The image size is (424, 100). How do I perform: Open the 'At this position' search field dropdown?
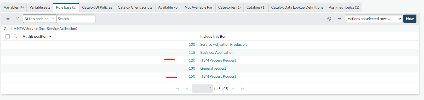39,19
